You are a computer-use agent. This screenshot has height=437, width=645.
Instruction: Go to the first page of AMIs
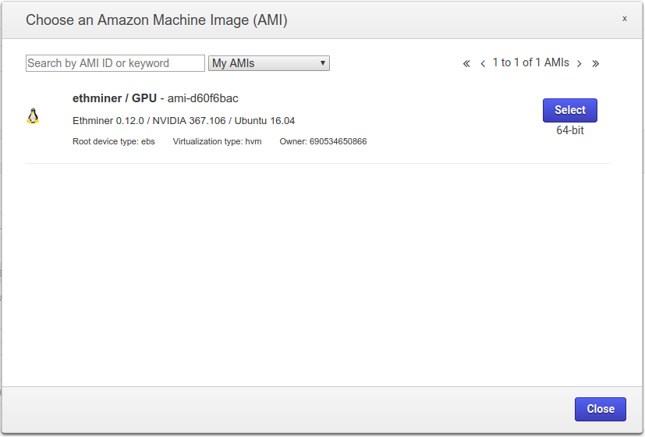click(466, 63)
